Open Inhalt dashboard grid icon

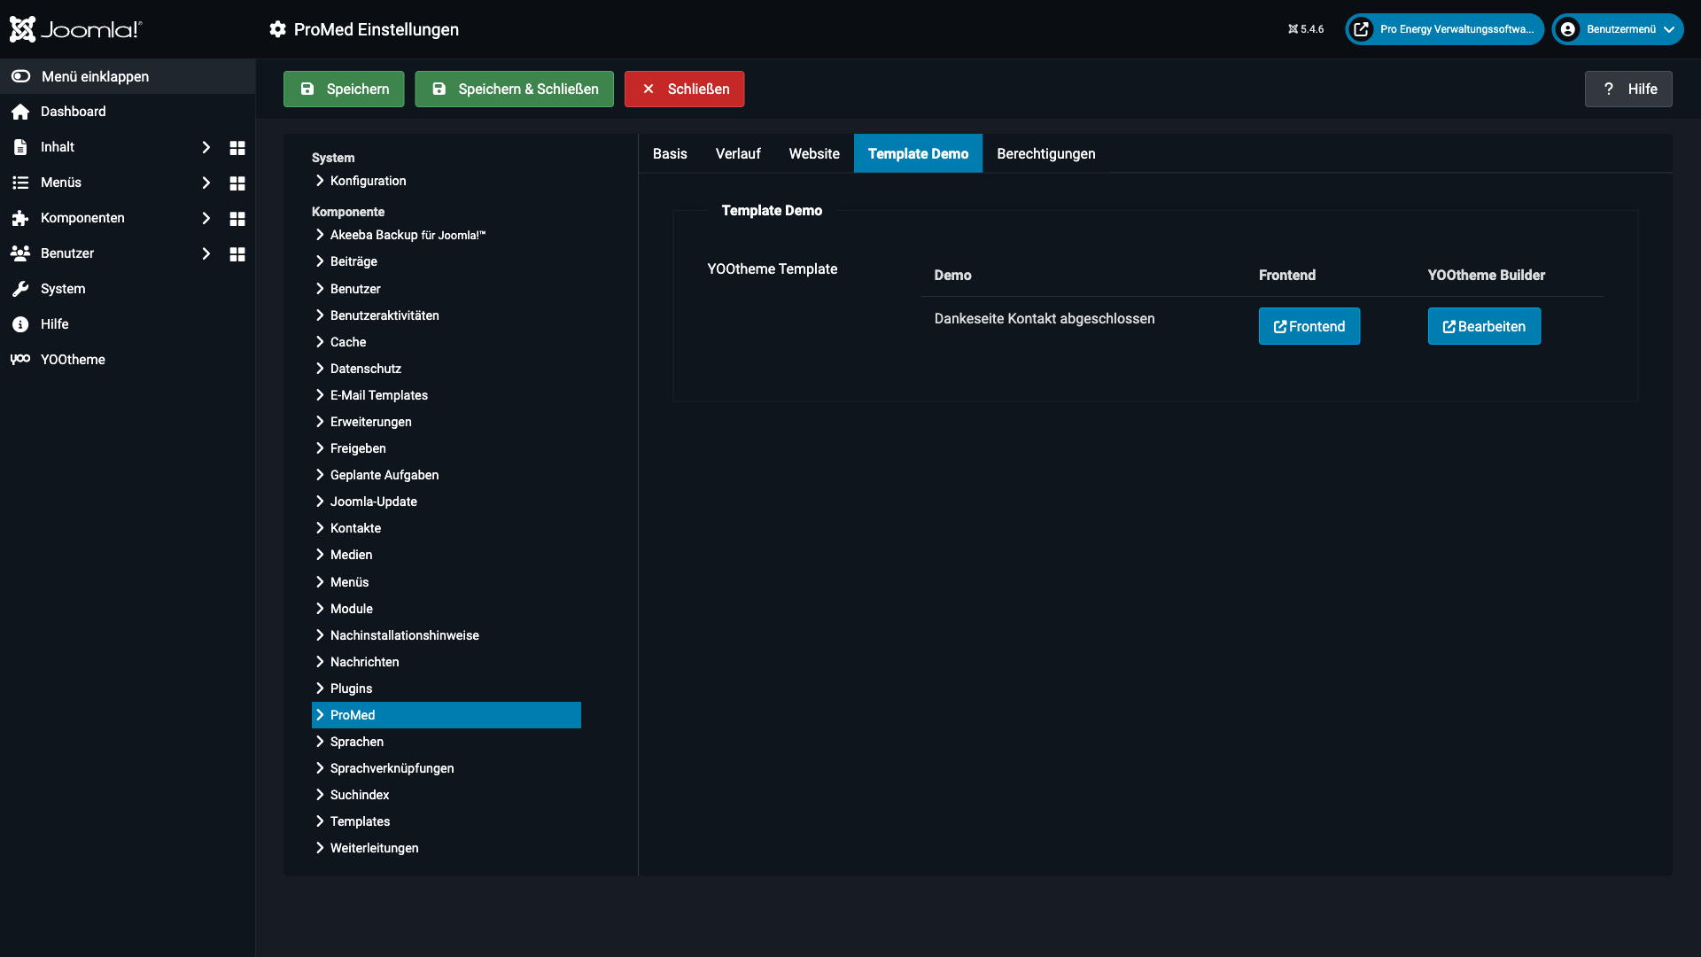tap(237, 147)
